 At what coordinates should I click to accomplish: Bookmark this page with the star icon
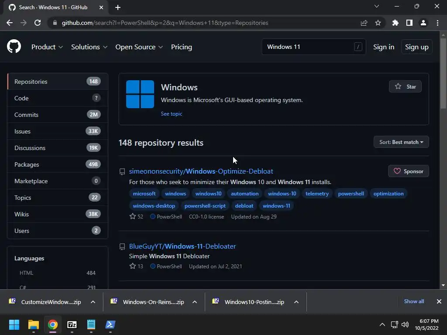[378, 23]
